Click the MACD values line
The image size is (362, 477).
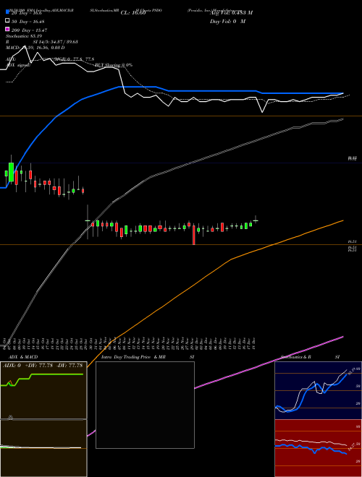(x=35, y=48)
